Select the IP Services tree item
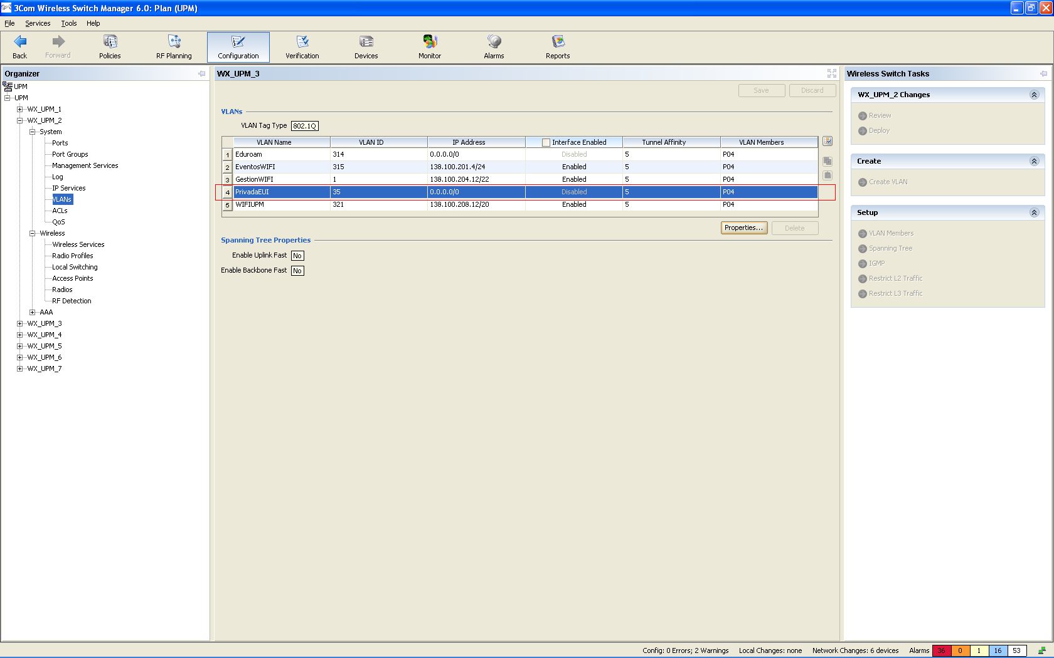Image resolution: width=1054 pixels, height=658 pixels. (69, 188)
